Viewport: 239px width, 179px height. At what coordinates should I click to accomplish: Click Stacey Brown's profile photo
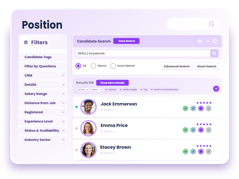point(88,150)
